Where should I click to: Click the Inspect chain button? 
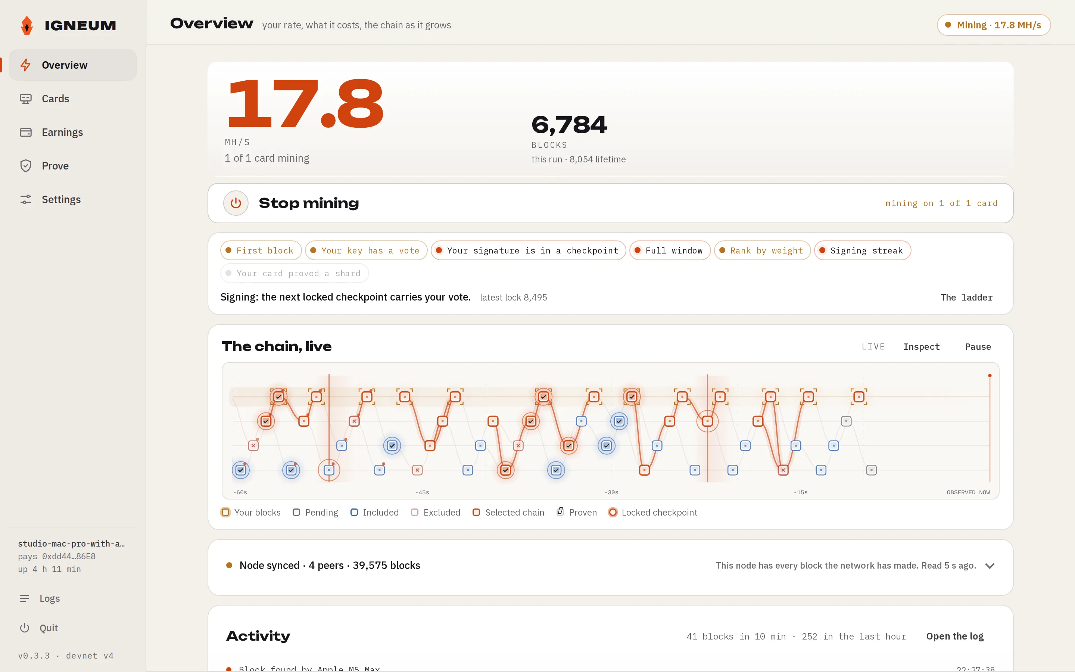921,347
